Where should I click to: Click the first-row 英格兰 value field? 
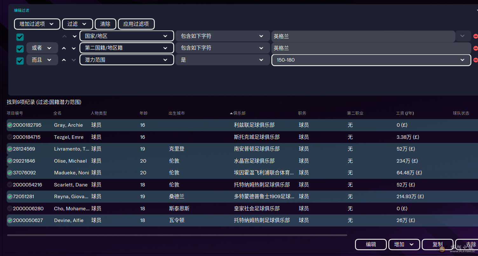click(x=363, y=37)
